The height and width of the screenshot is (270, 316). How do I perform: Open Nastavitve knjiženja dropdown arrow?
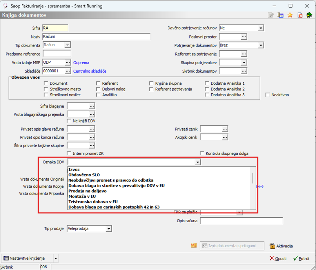[56, 258]
